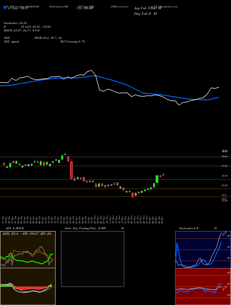Viewport: 231px width, 305px height.
Task: Click the 21.2 price axis label
Action: coord(224,195)
